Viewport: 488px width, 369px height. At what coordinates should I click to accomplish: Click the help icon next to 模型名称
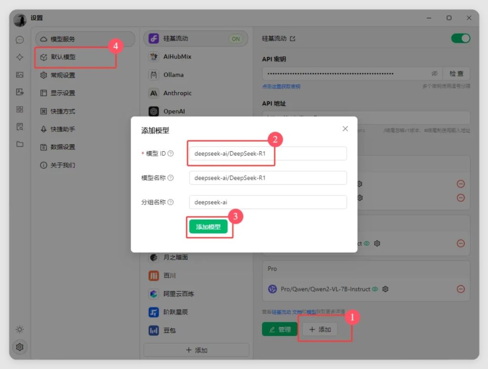(x=171, y=178)
